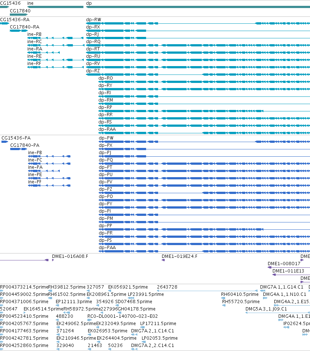Image resolution: width=310 pixels, height=351 pixels.
Task: Click protein dp-PW
Action: 106,138
